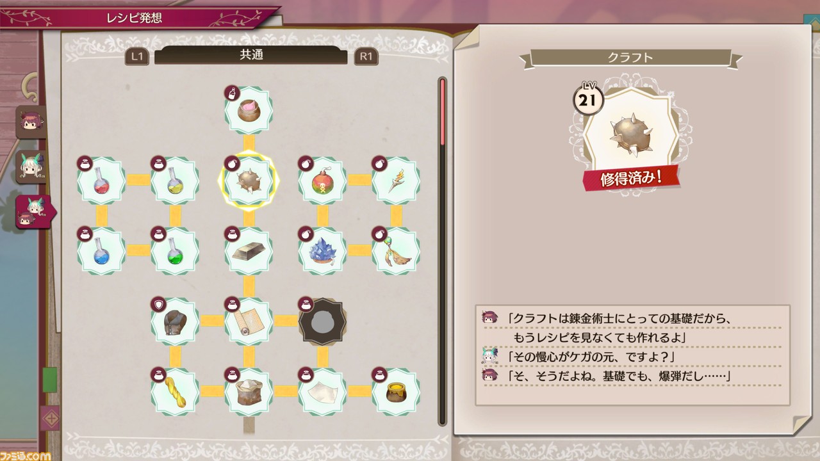
Task: Select the blue crystal cluster recipe
Action: 323,250
